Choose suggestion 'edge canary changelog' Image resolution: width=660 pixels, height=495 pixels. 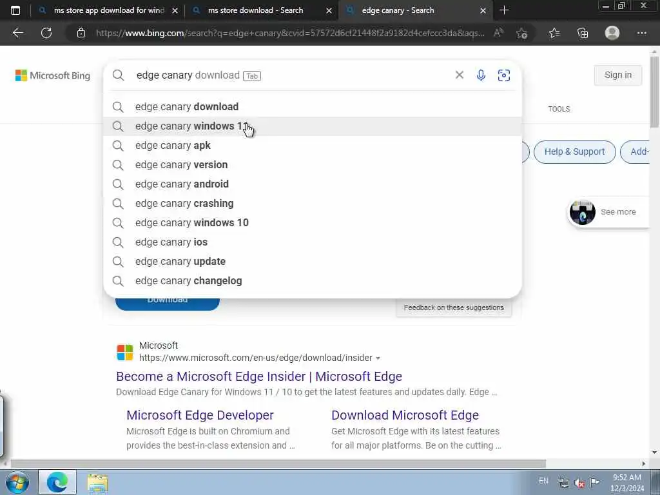point(313,281)
